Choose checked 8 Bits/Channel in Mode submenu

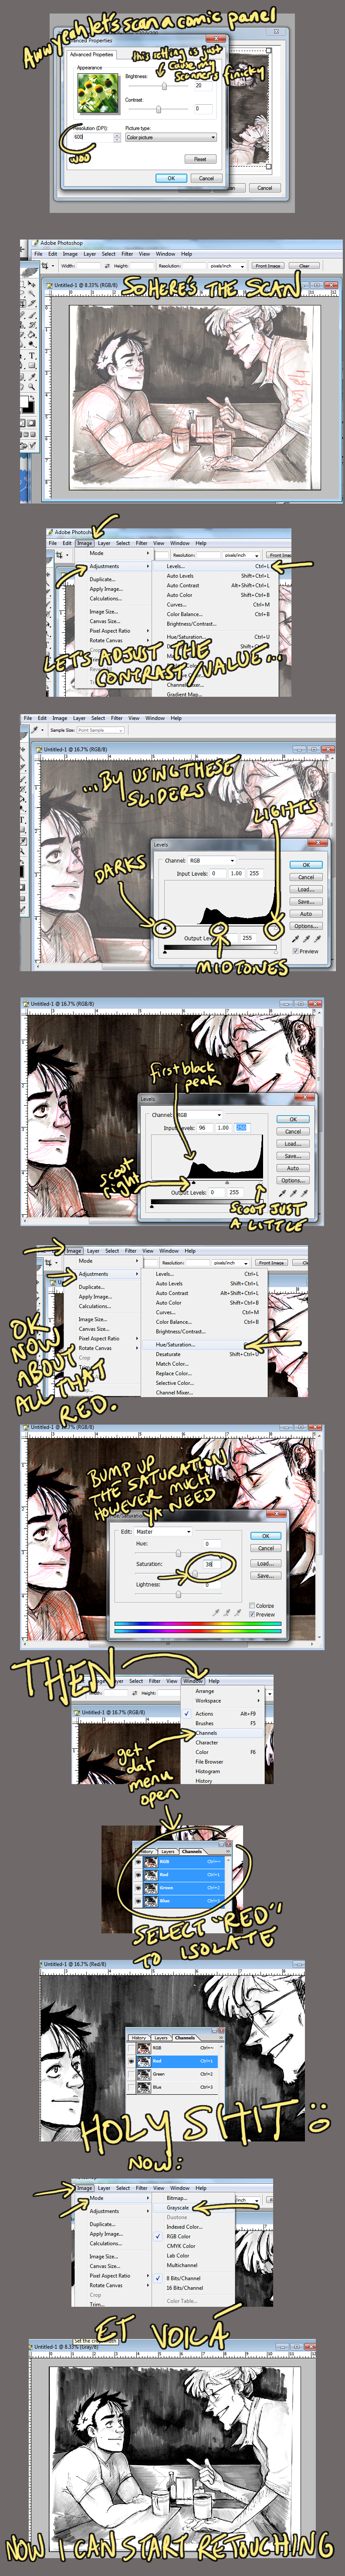(194, 2279)
